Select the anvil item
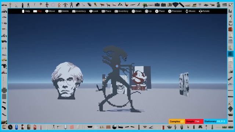The image size is (235, 132). click(145, 127)
